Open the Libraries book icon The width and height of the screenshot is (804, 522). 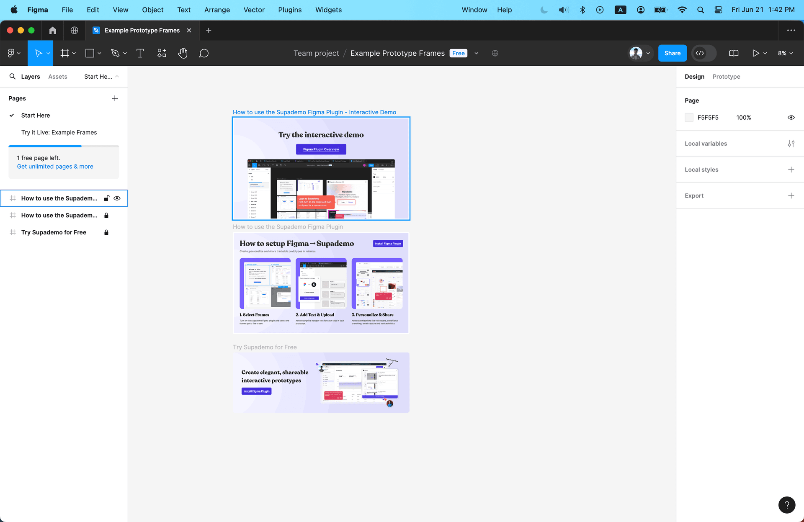click(x=734, y=53)
